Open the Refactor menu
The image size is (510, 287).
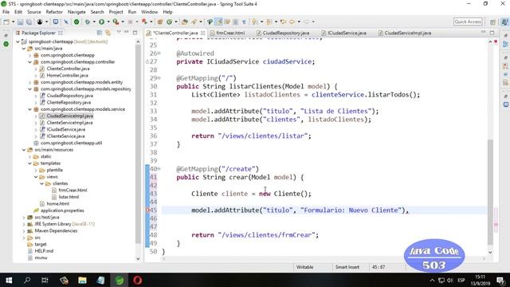pyautogui.click(x=54, y=12)
